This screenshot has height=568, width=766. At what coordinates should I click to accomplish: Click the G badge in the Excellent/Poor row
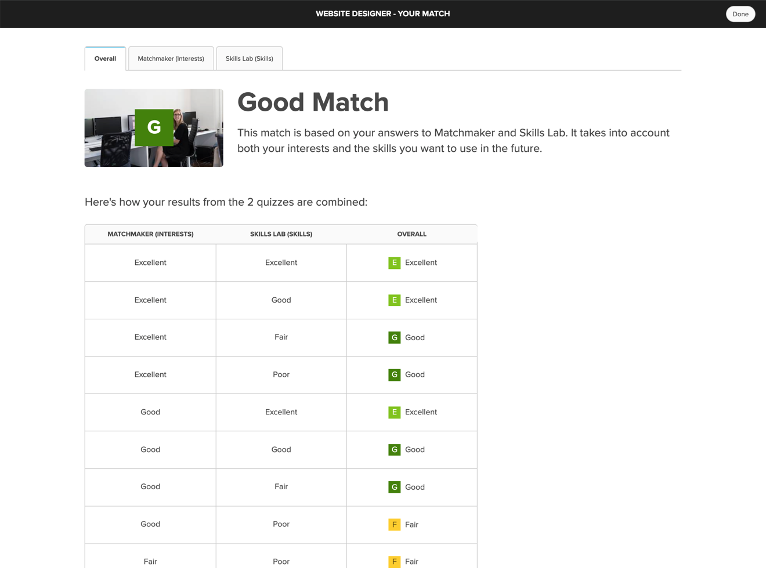pos(395,374)
